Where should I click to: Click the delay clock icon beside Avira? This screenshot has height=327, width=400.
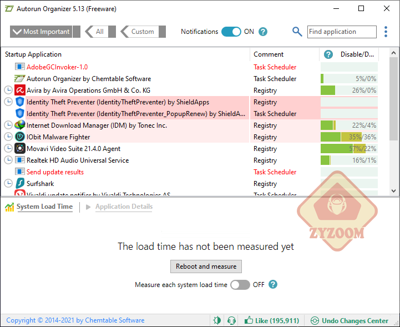[8, 90]
